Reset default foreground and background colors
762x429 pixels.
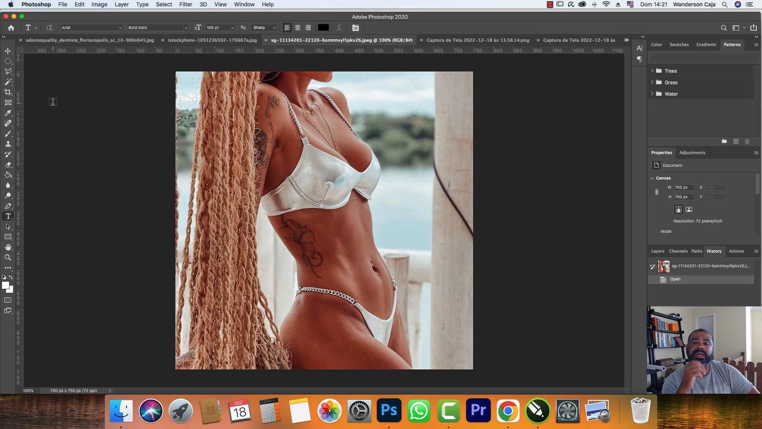[4, 277]
